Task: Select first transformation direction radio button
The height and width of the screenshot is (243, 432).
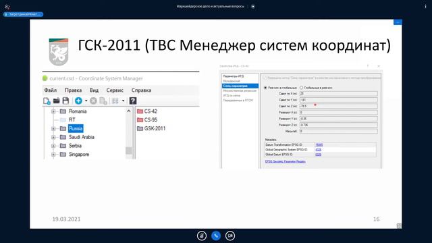Action: coord(265,88)
